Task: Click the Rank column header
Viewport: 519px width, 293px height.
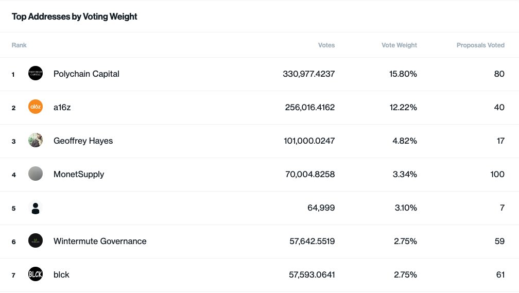Action: [19, 45]
